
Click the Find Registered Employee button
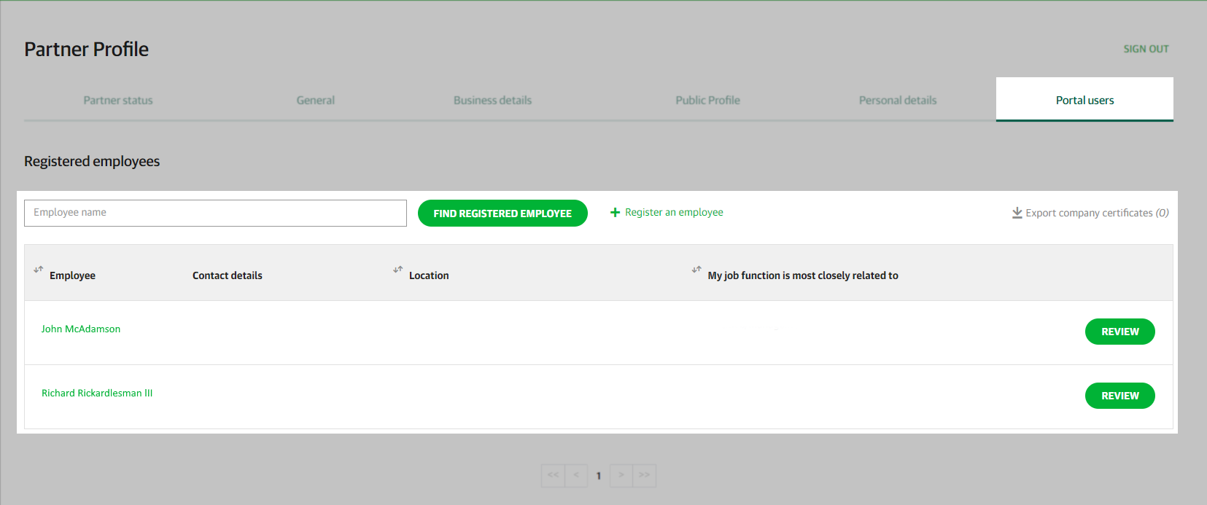pos(502,213)
